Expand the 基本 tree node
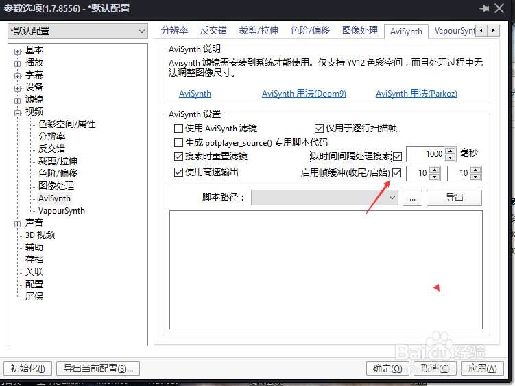The height and width of the screenshot is (386, 515). click(x=17, y=51)
